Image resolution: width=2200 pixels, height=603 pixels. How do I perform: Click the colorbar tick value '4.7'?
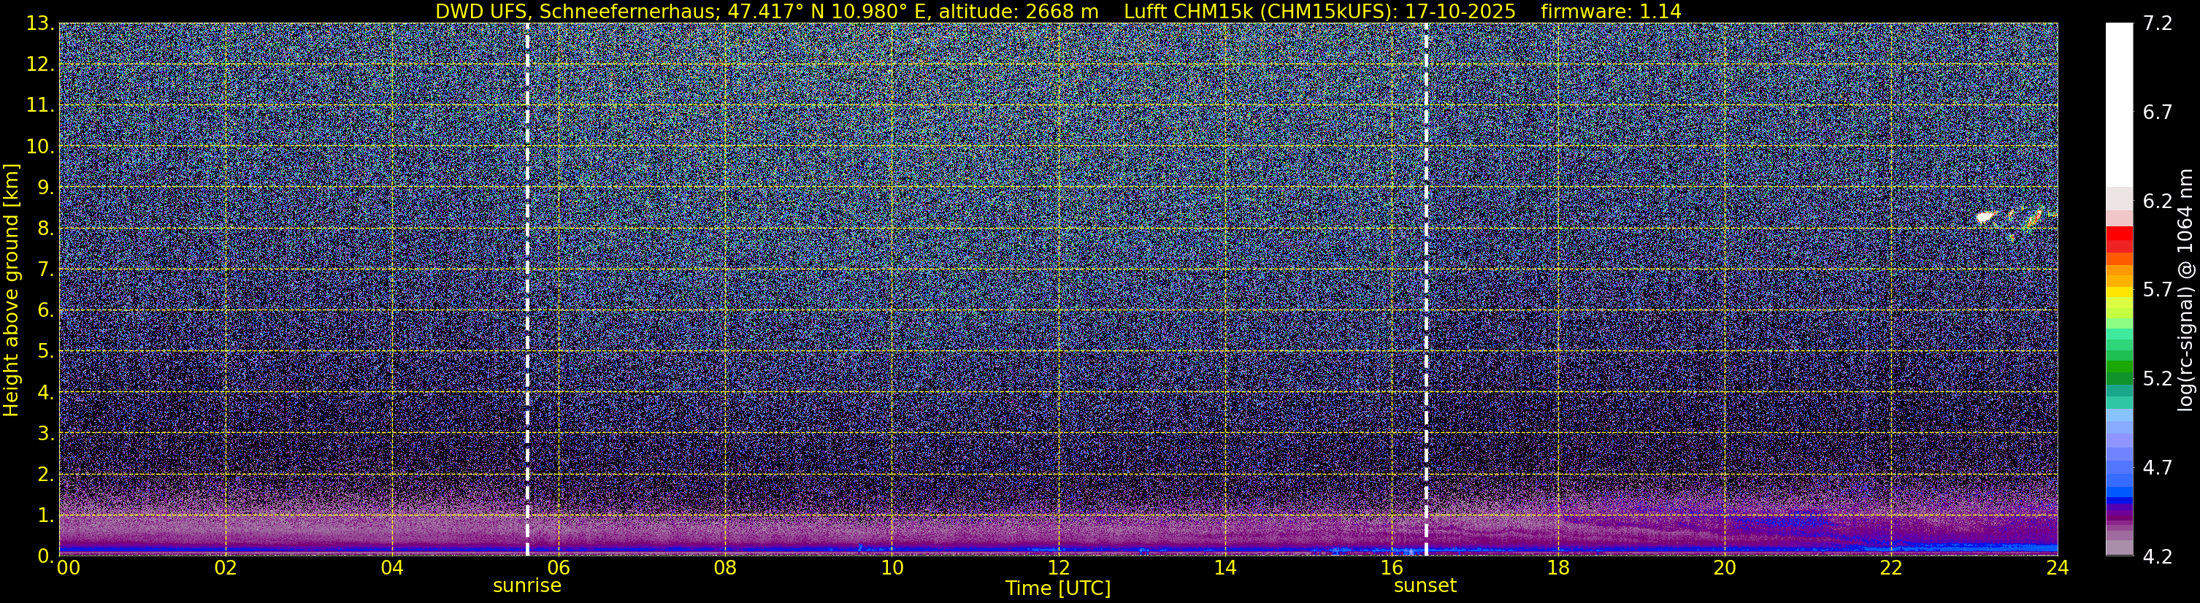click(x=2158, y=467)
